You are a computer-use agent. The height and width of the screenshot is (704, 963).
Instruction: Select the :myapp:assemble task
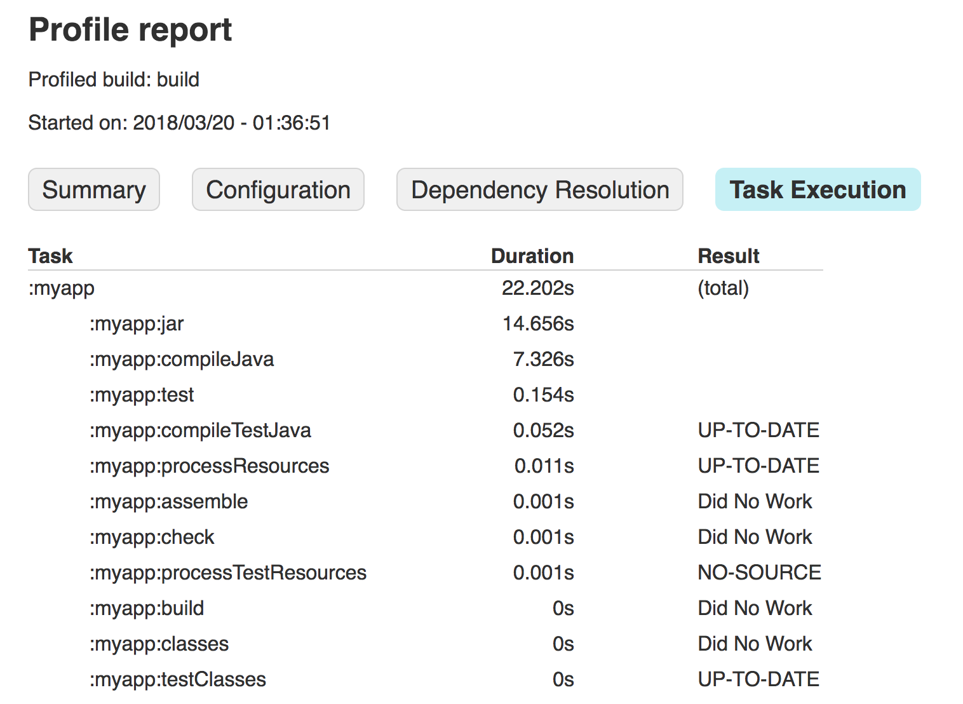[169, 502]
